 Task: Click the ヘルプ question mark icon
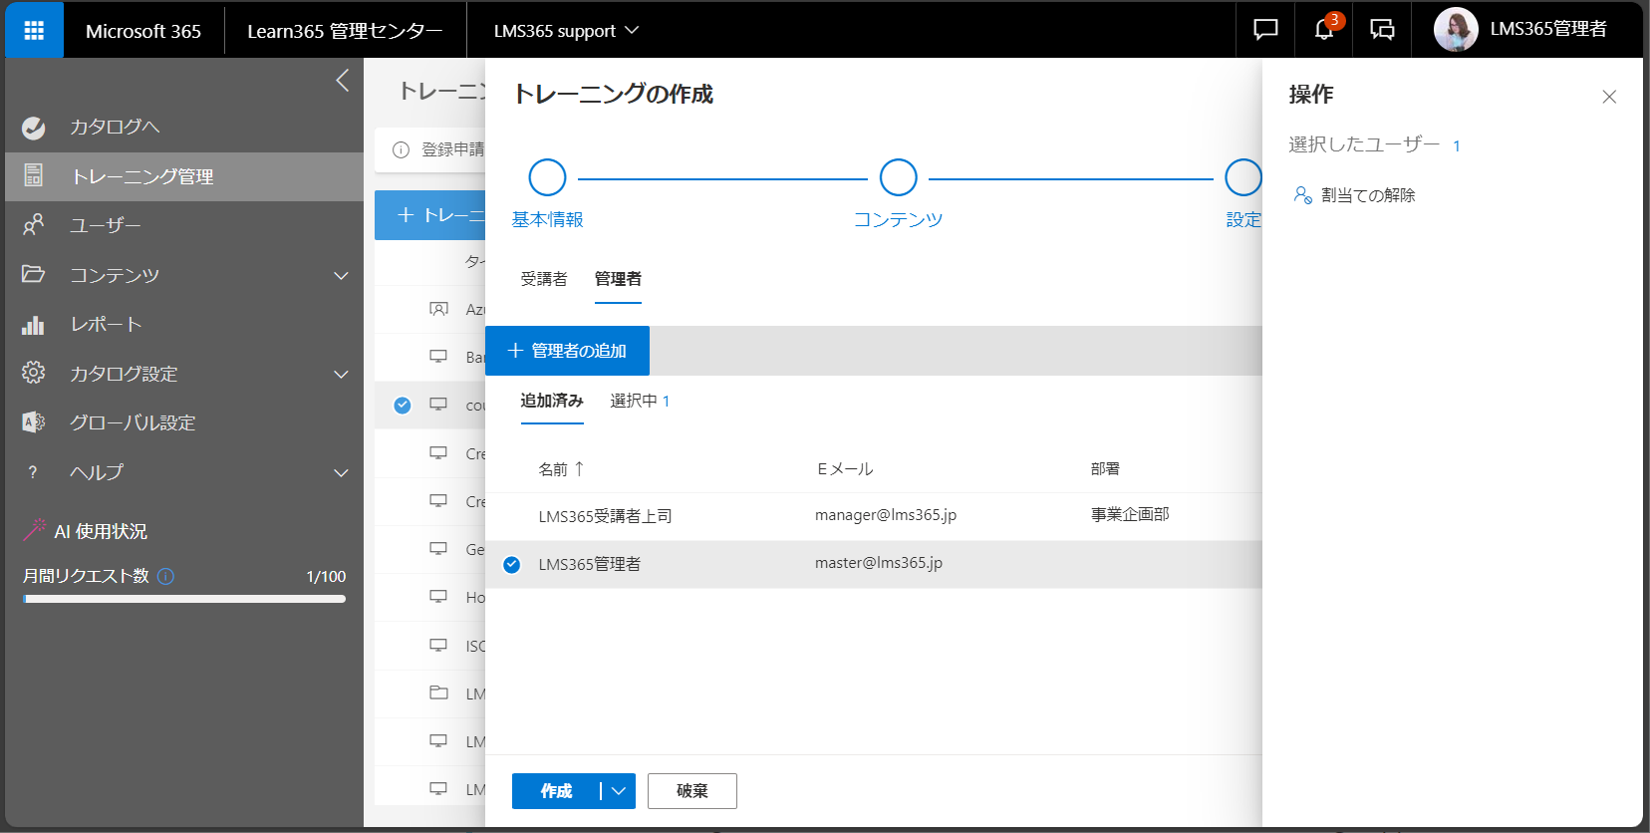pyautogui.click(x=33, y=472)
